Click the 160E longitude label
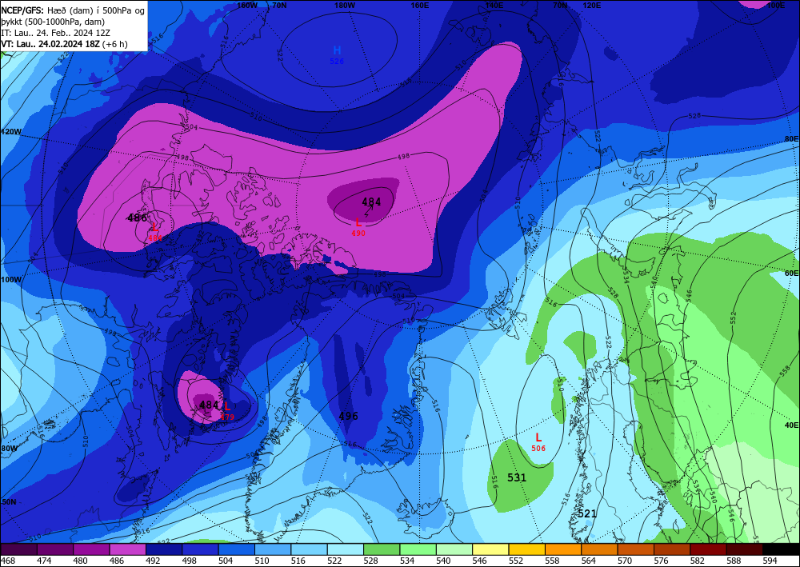800x567 pixels. coord(419,5)
